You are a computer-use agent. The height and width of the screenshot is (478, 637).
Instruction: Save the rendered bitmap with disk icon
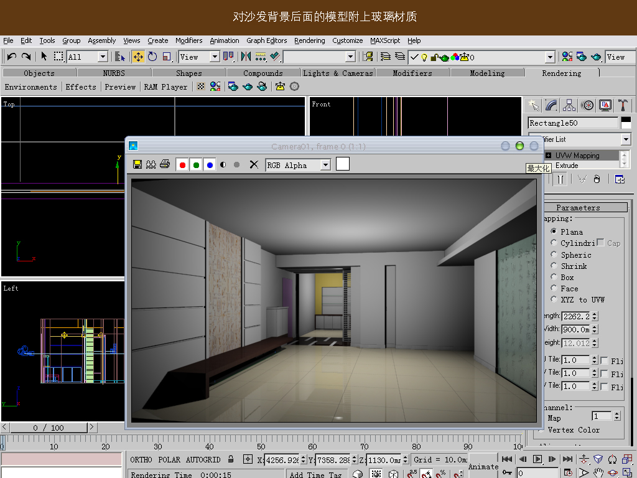(137, 164)
